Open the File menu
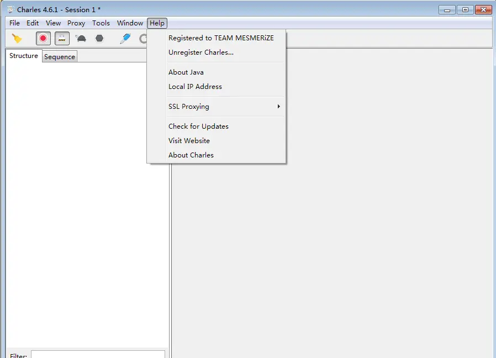 [14, 23]
